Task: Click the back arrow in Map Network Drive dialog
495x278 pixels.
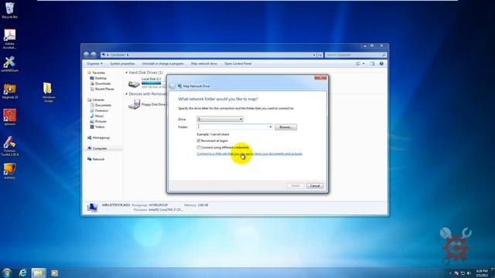Action: 172,86
